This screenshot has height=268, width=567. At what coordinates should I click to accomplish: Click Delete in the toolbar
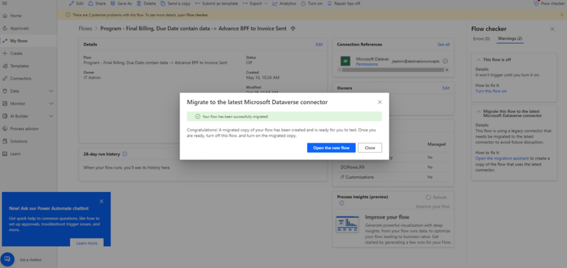point(146,4)
